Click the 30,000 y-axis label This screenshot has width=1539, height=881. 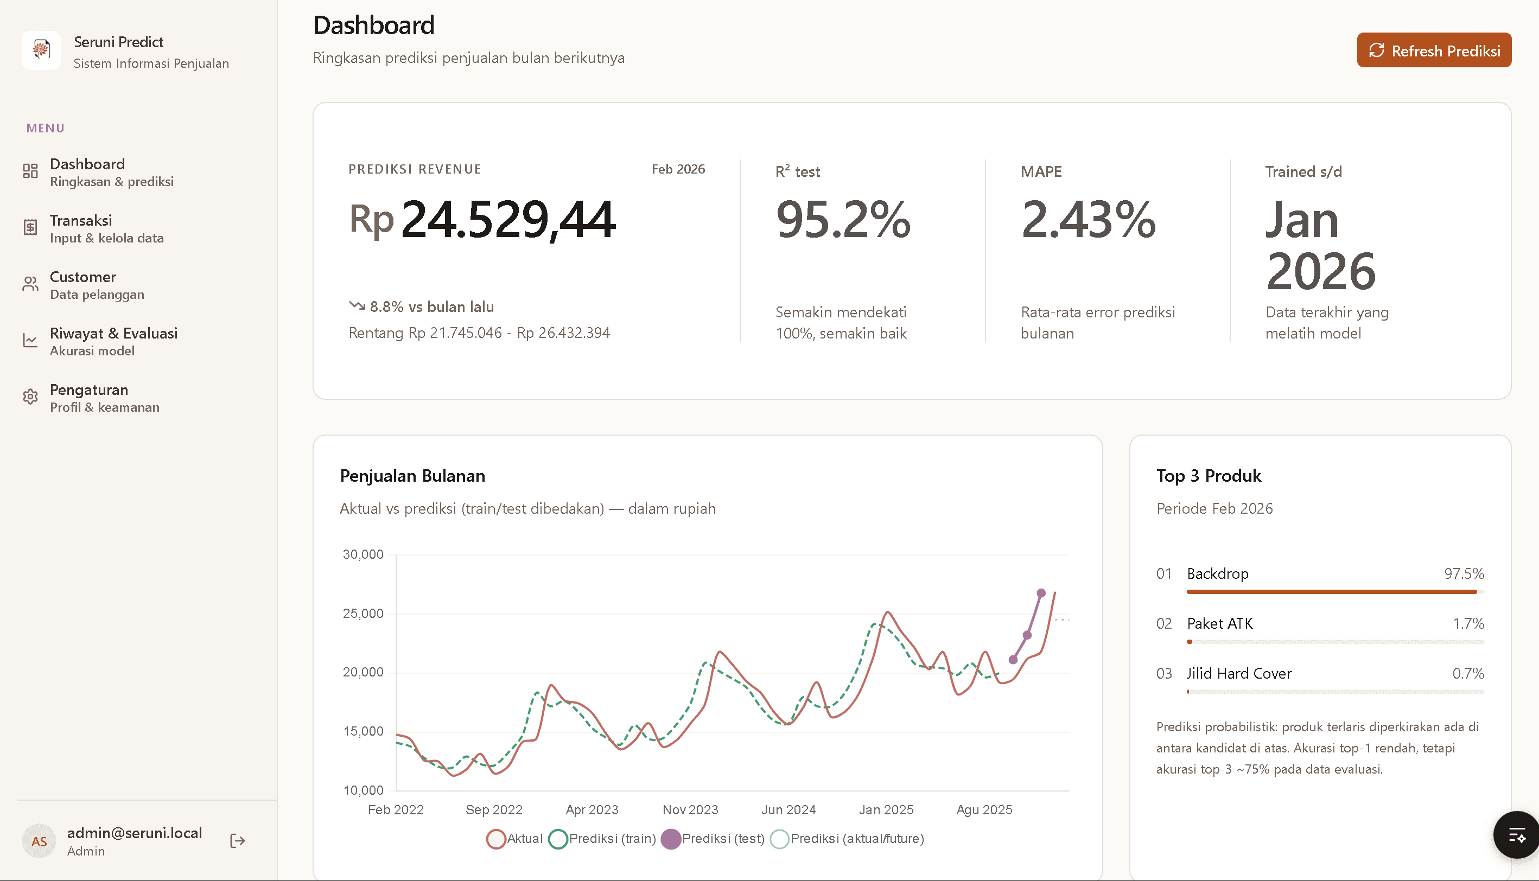(x=363, y=554)
